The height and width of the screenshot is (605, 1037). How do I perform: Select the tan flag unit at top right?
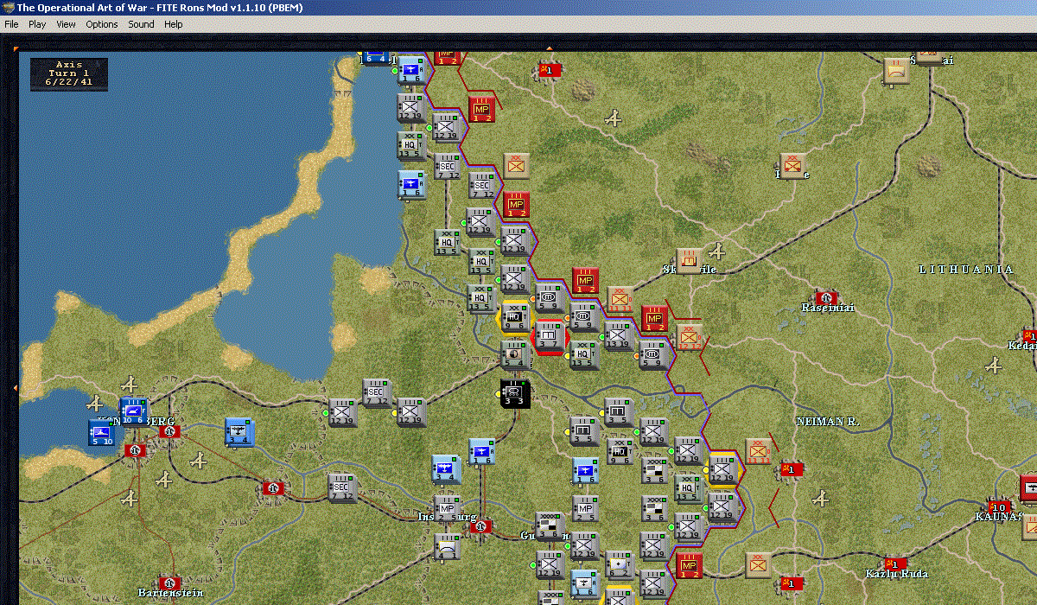pyautogui.click(x=897, y=71)
